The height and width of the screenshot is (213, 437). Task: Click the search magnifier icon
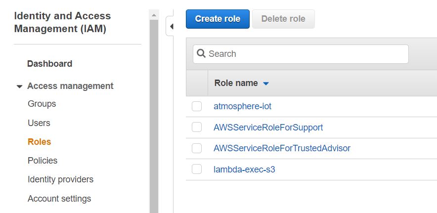coord(201,54)
